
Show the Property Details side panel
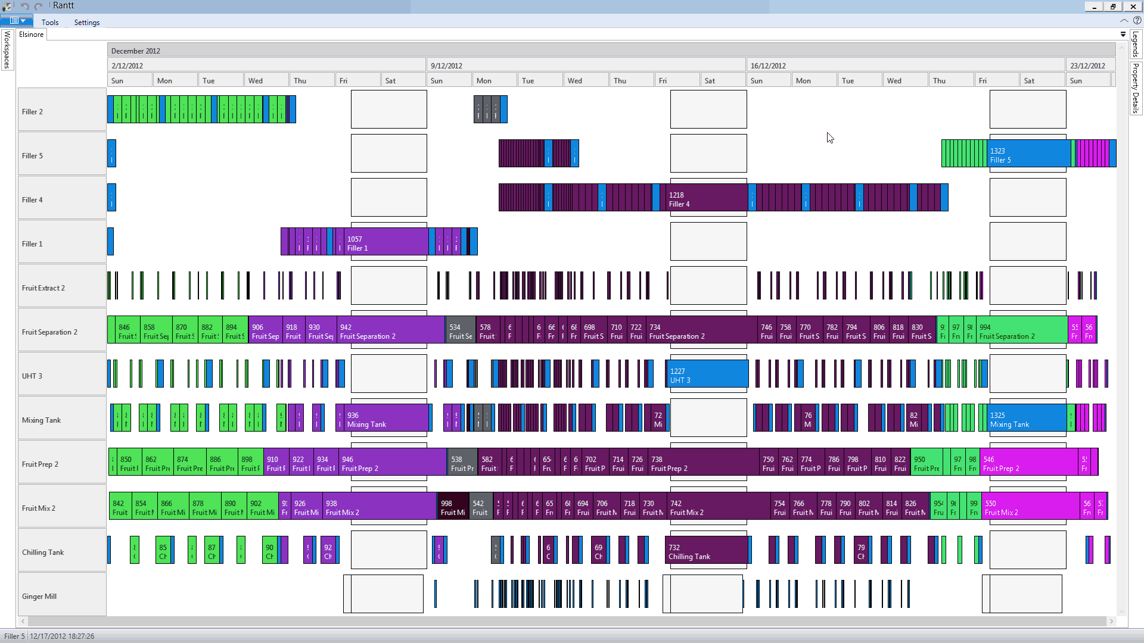[1136, 88]
